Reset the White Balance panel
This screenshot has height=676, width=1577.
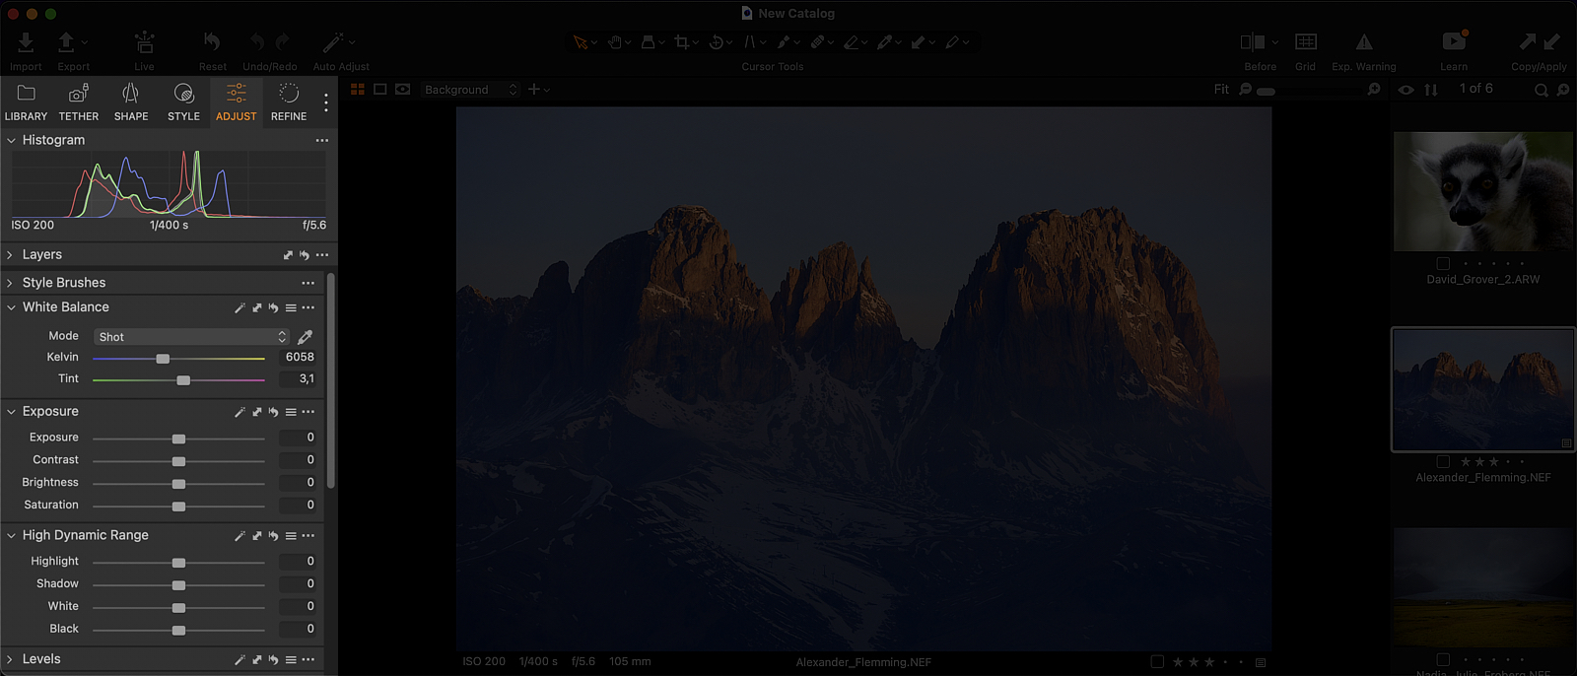pos(273,307)
